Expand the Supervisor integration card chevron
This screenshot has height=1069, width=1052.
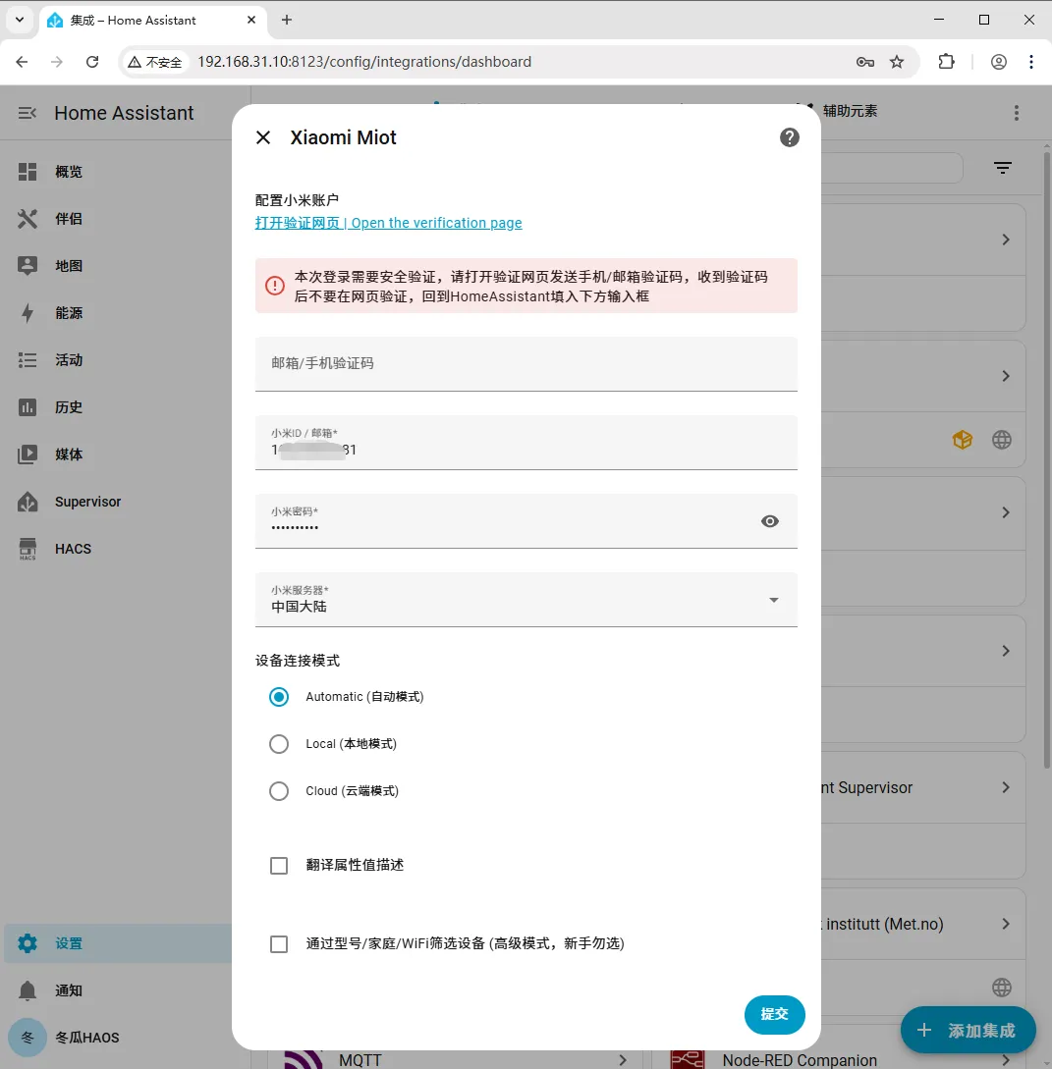pos(1006,787)
